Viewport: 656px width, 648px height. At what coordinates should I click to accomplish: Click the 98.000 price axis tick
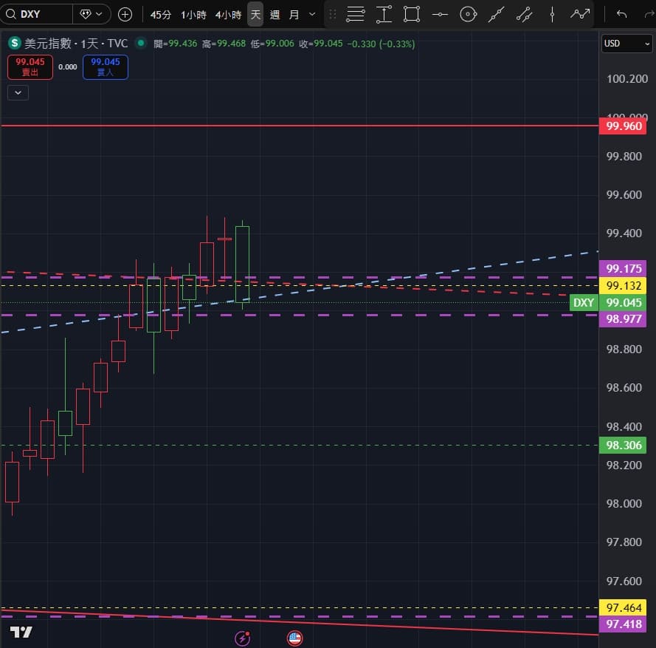click(x=624, y=503)
